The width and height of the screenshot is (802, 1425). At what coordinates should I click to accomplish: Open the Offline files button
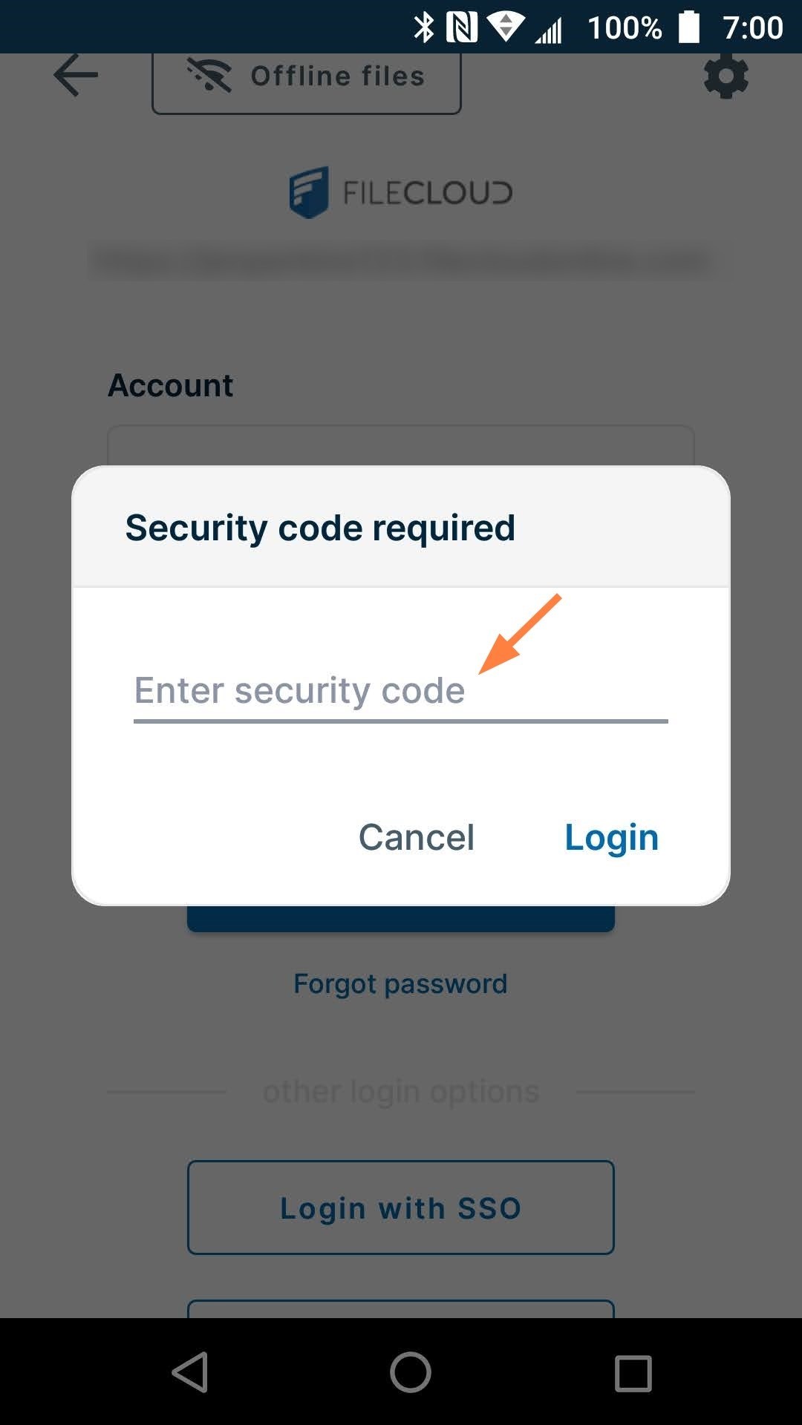coord(307,75)
